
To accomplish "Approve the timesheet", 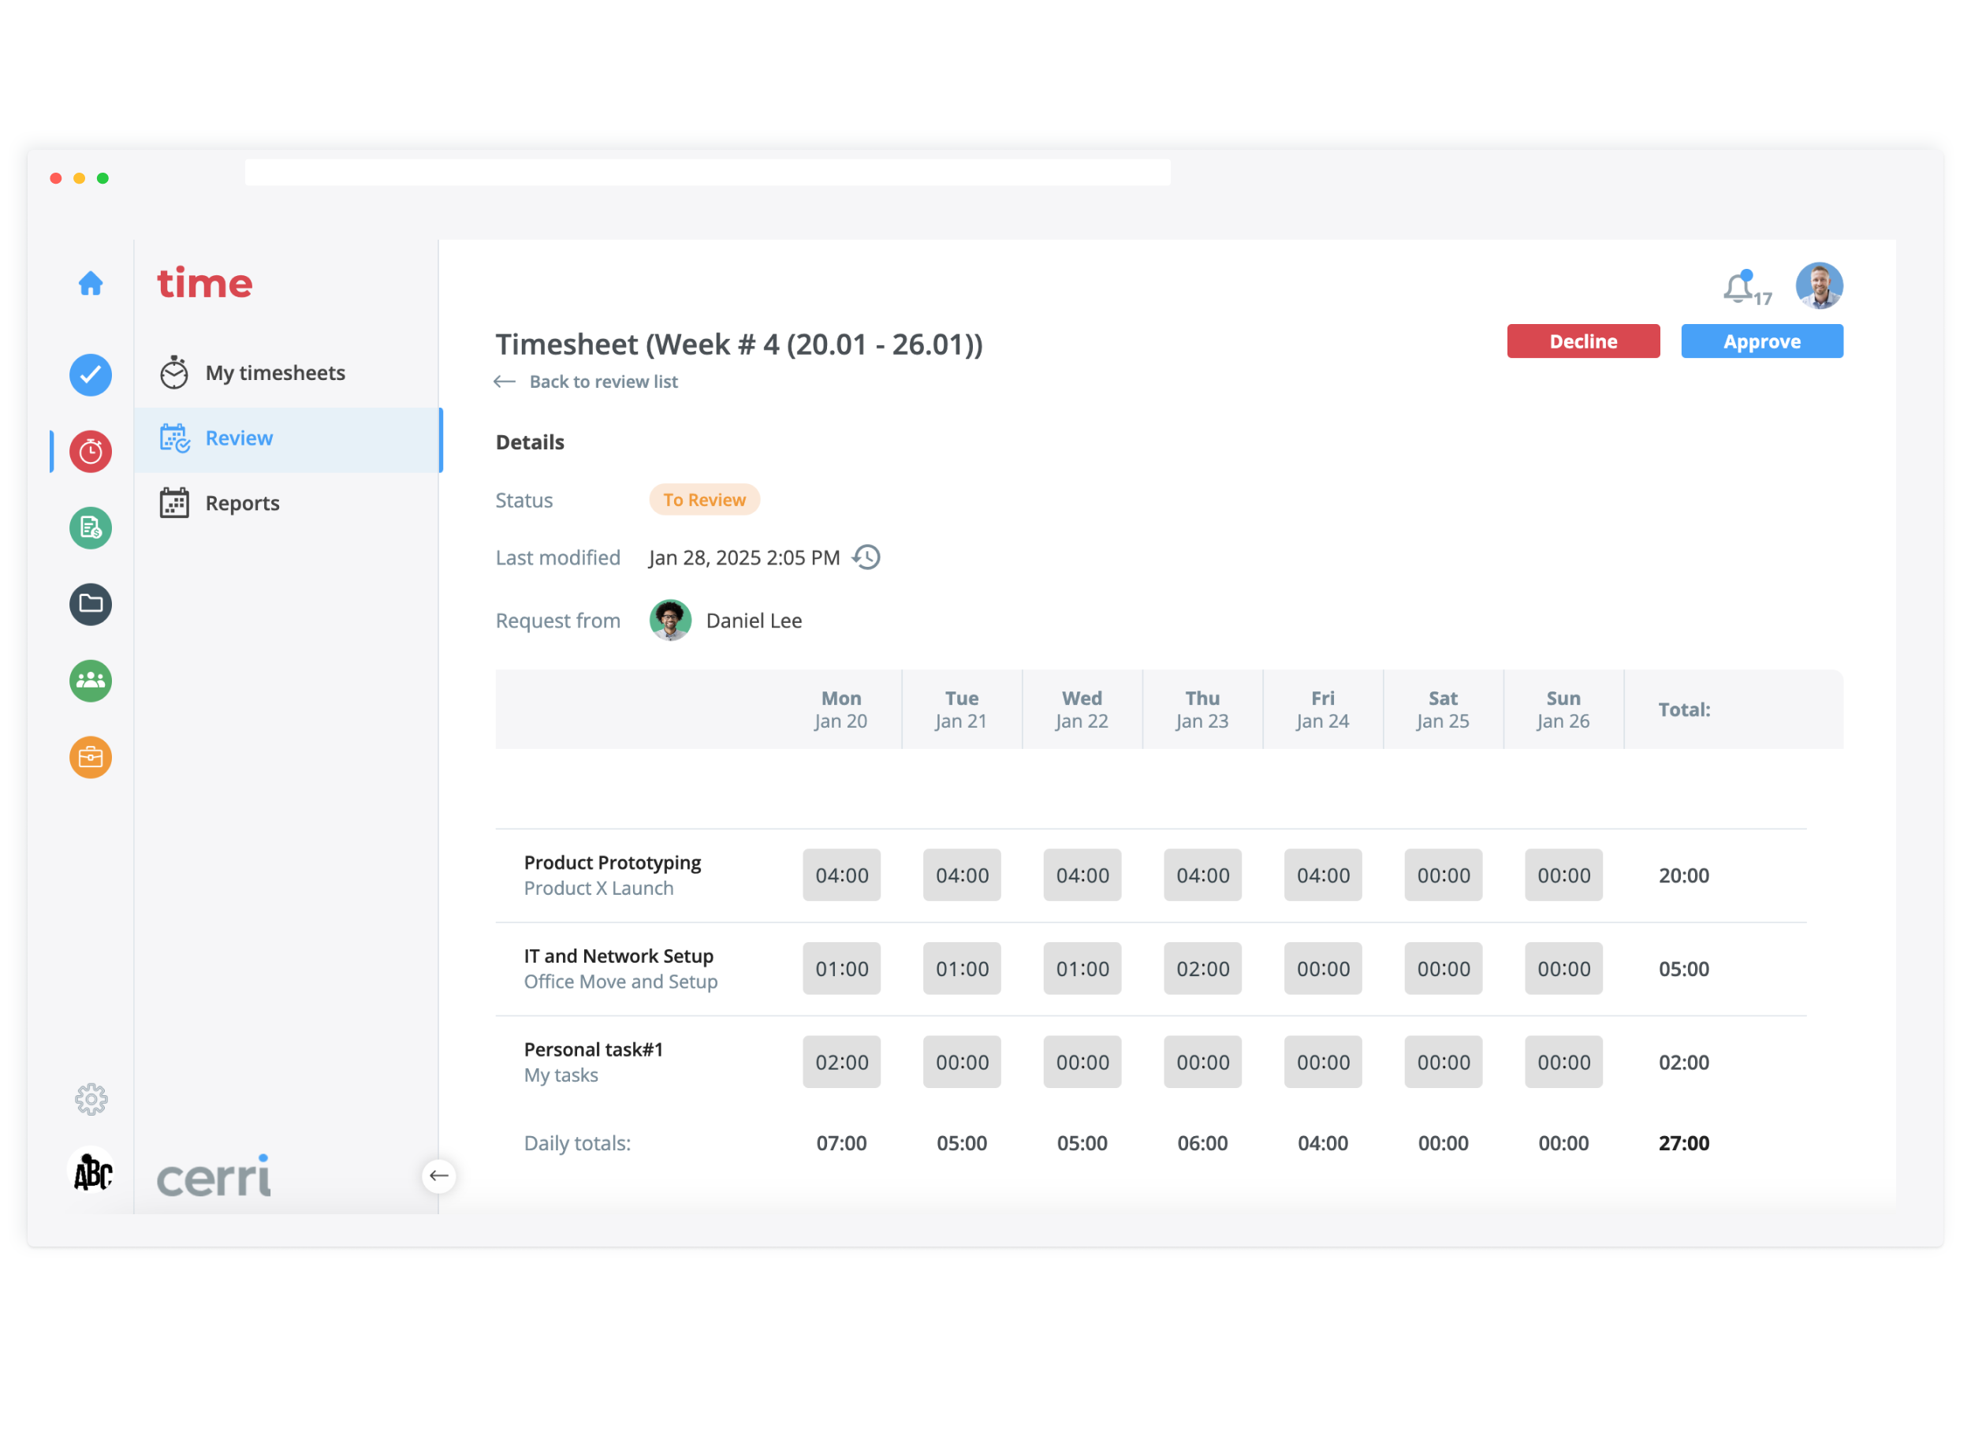I will click(1761, 341).
